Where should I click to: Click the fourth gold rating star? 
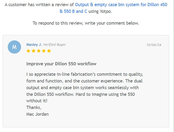(x=44, y=51)
